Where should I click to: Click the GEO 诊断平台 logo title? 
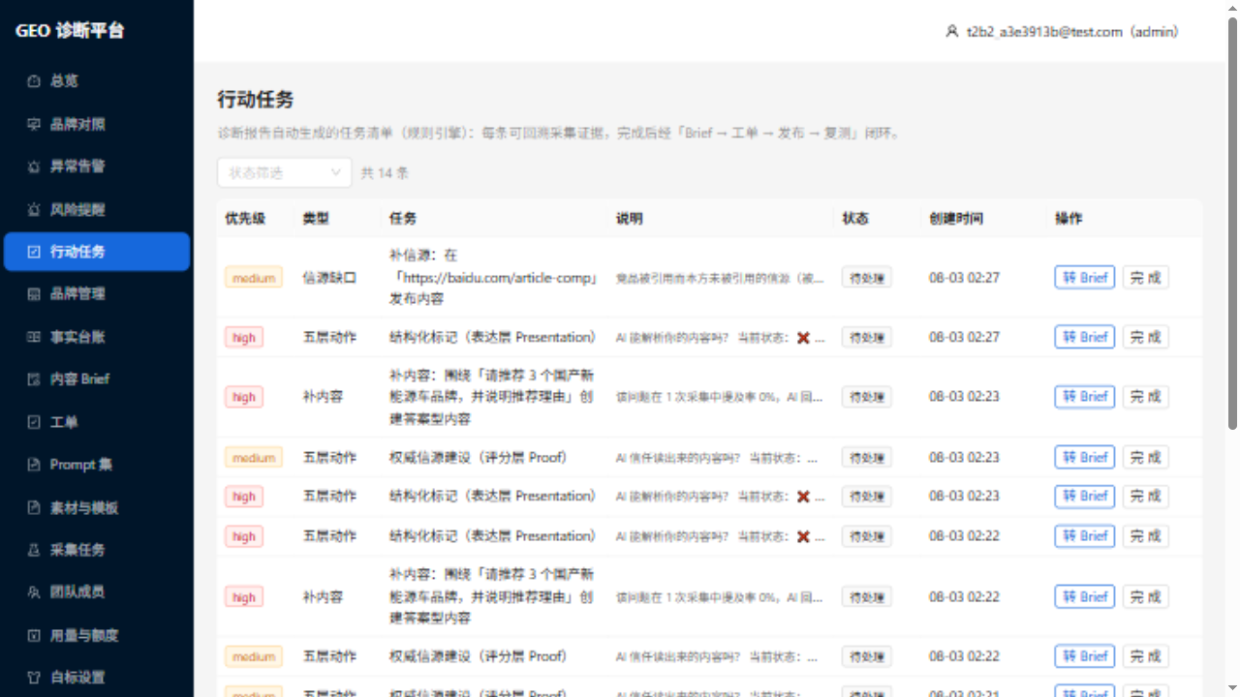[70, 31]
